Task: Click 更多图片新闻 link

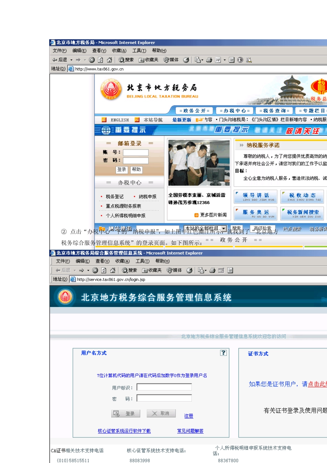Action: point(213,215)
